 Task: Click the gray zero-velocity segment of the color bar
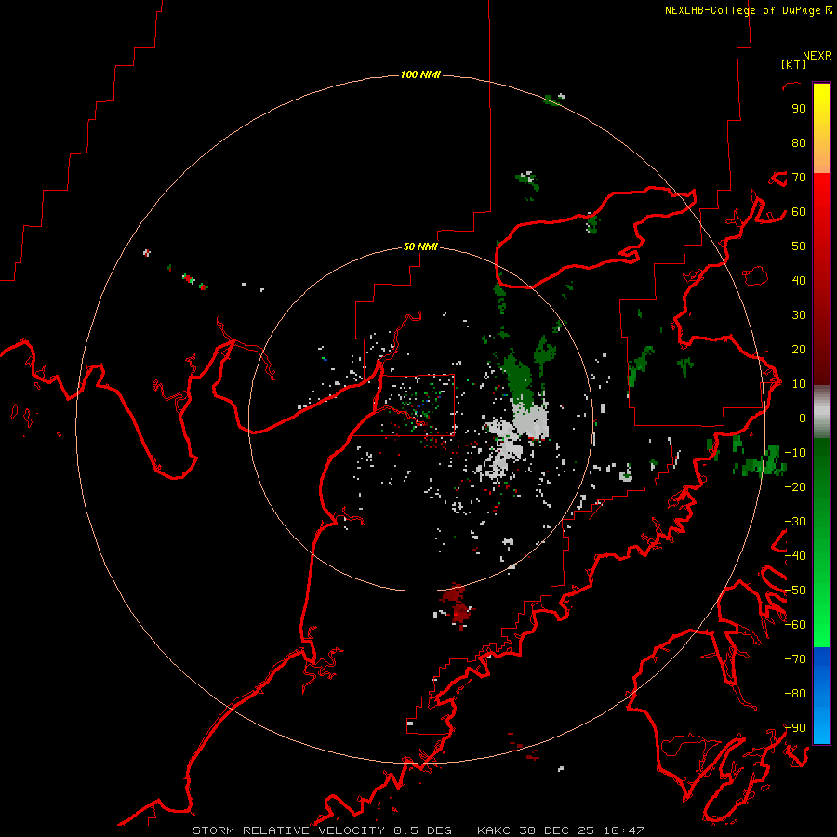click(x=821, y=412)
